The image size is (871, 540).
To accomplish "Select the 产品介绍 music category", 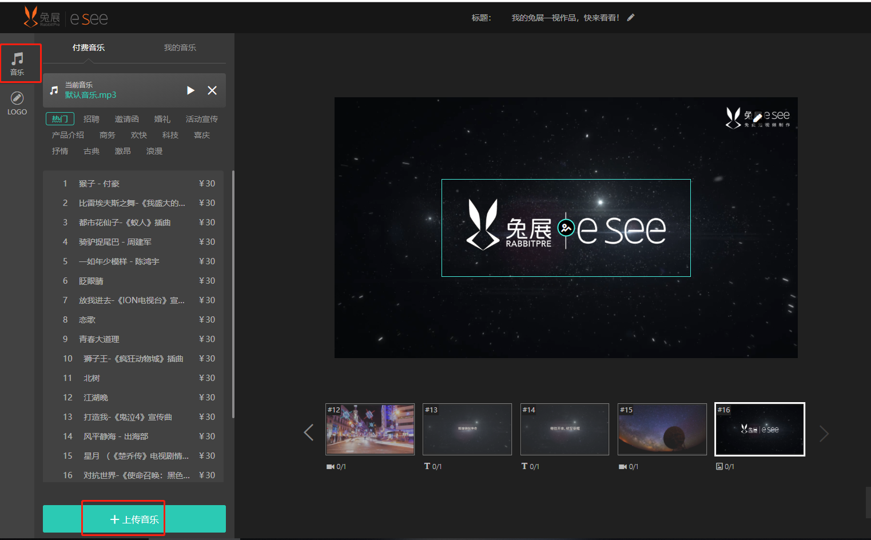I will pos(68,135).
